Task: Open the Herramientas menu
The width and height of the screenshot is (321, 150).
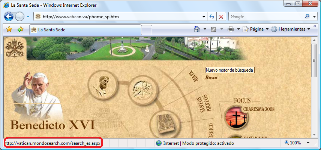Action: [x=291, y=29]
